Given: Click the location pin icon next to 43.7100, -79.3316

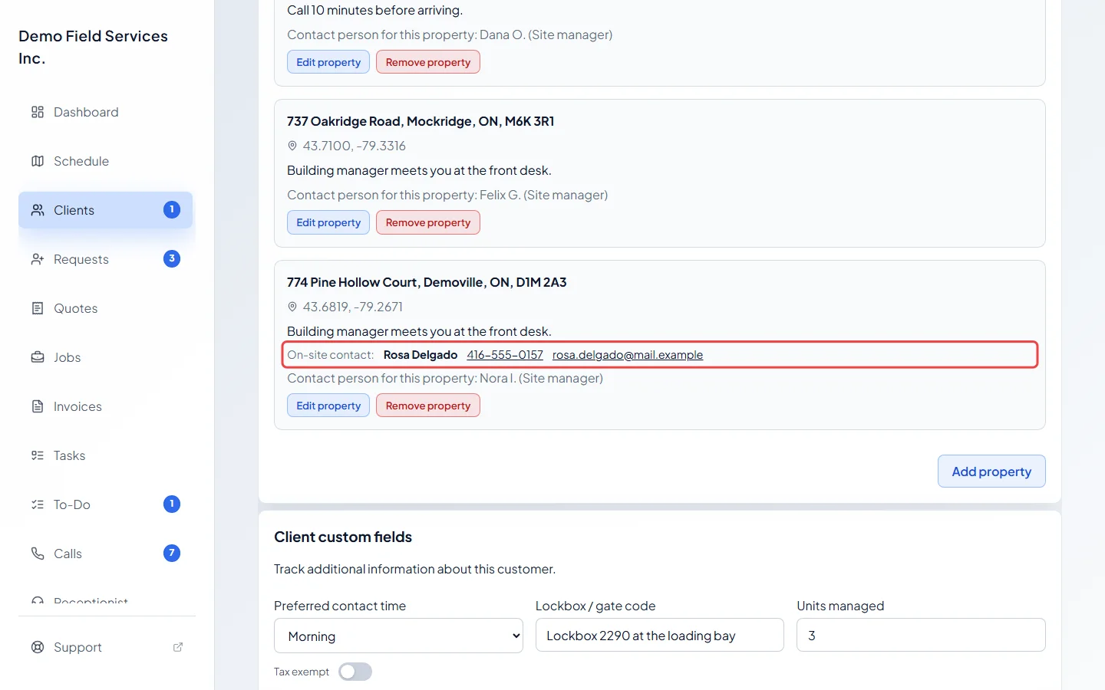Looking at the screenshot, I should coord(292,146).
